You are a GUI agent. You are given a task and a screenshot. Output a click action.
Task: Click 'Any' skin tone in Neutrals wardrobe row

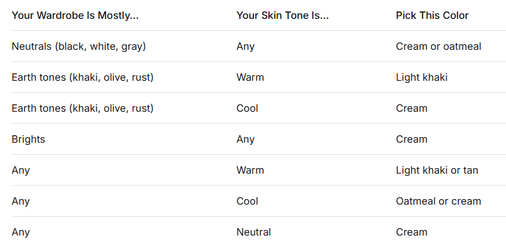(x=246, y=47)
